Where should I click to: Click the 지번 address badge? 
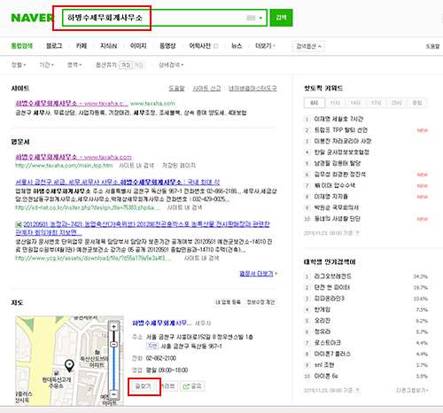pyautogui.click(x=152, y=347)
